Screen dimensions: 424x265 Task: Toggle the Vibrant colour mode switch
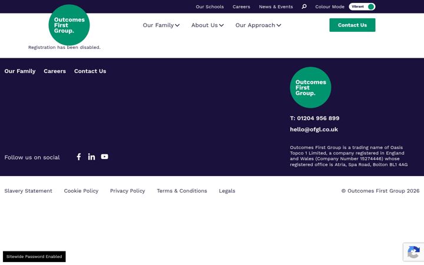click(362, 6)
